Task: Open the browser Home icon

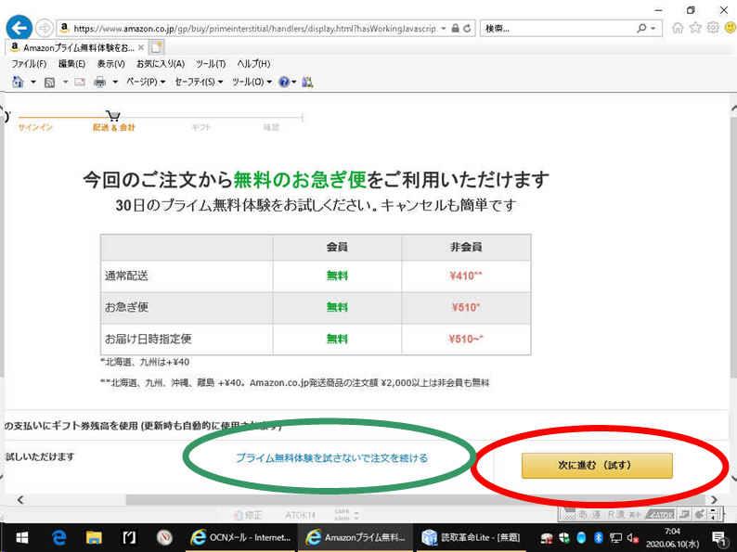Action: [x=678, y=28]
